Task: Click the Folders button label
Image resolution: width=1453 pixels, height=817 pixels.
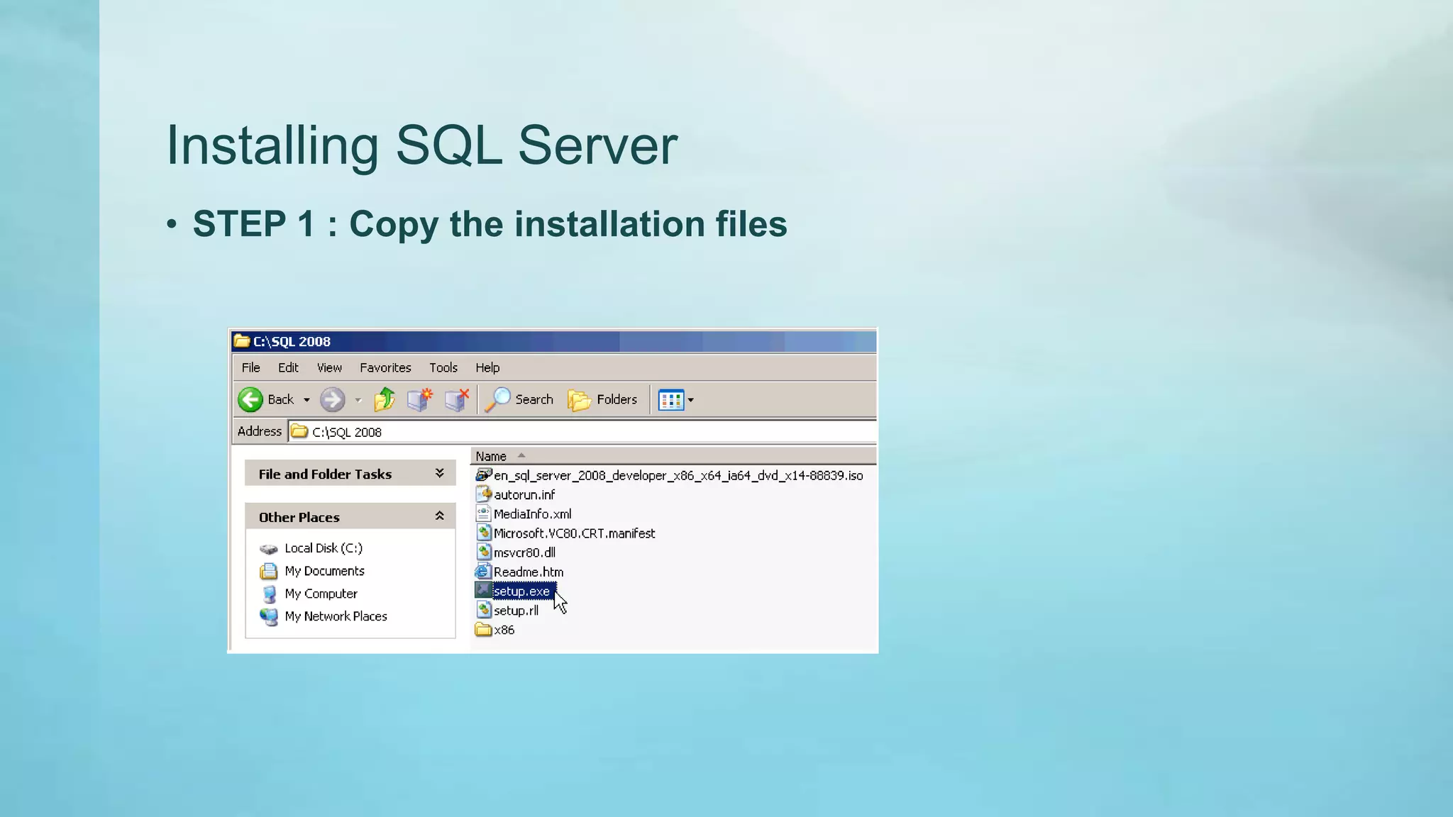Action: [x=617, y=399]
